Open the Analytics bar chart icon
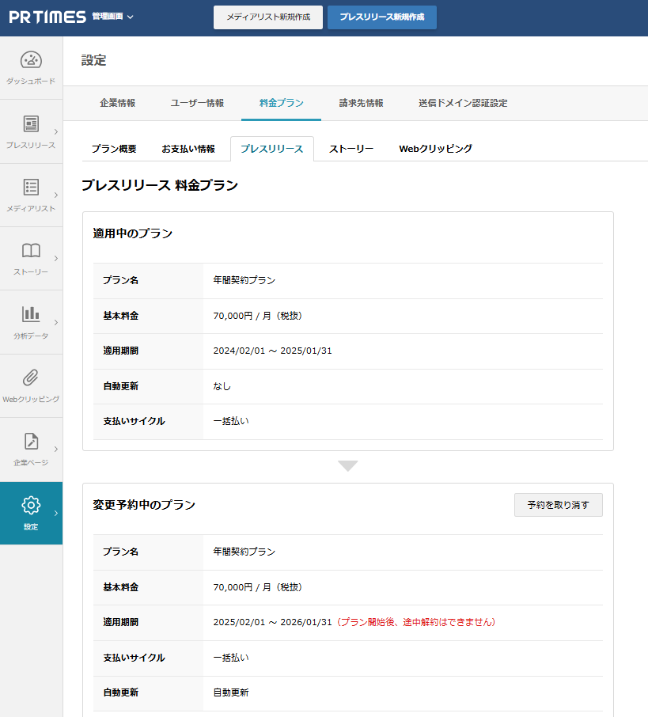Viewport: 648px width, 717px height. 31,314
